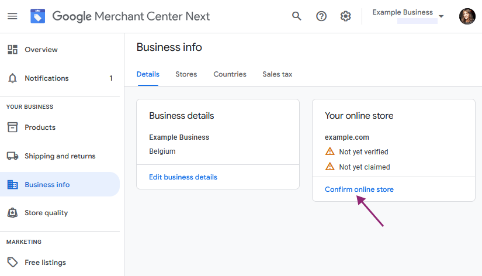
Task: Click the Merchant Center tag logo
Action: coord(38,16)
